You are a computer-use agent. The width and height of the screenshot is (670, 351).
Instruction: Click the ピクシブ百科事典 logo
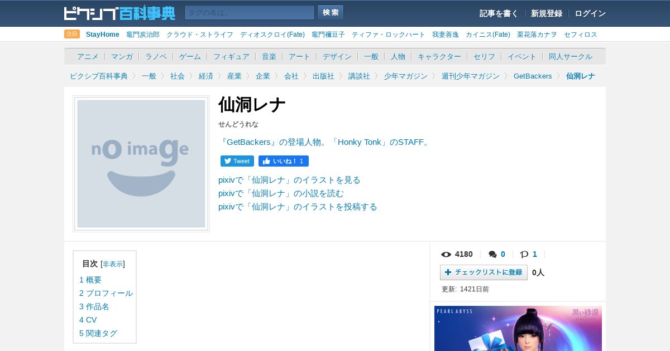pos(119,13)
